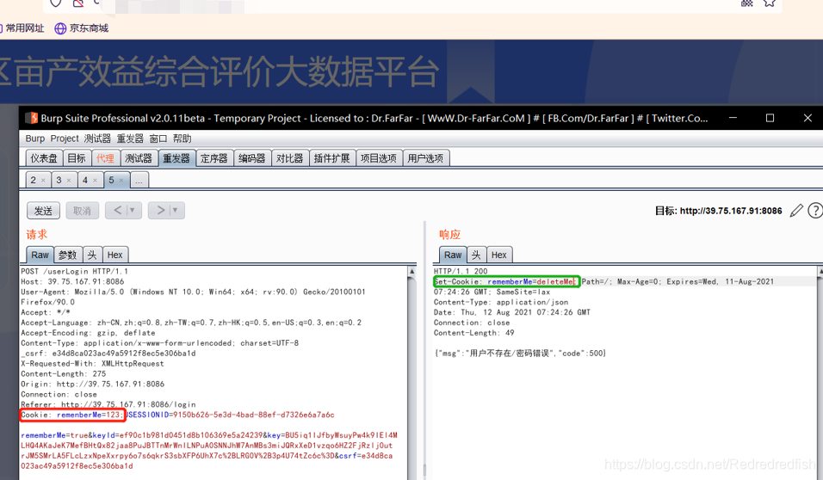Open the forward history dropdown arrow

click(x=176, y=211)
